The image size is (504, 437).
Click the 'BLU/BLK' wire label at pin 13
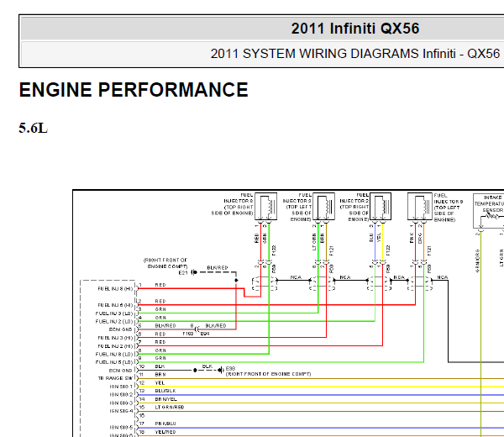[165, 391]
